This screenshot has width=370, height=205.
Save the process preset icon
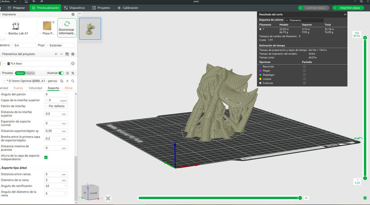point(62,81)
